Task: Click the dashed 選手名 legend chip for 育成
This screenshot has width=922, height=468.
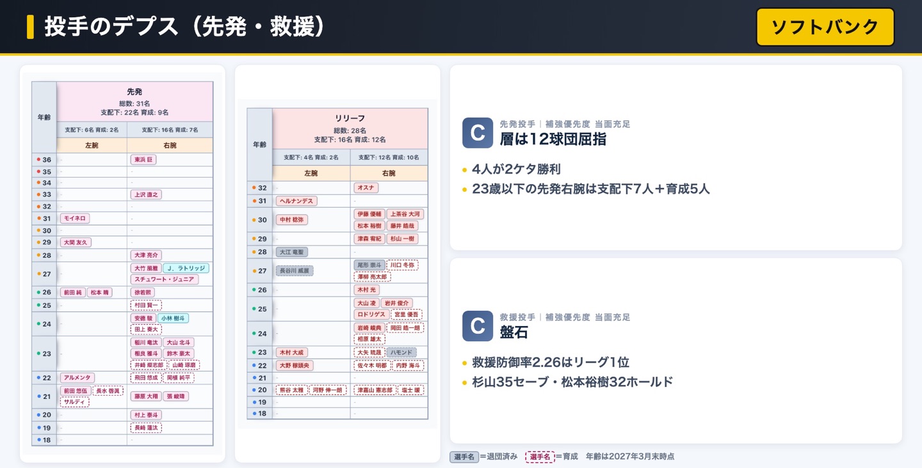Action: [540, 457]
